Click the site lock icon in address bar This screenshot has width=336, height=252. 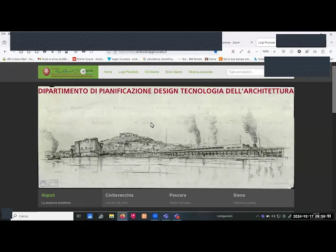115,52
